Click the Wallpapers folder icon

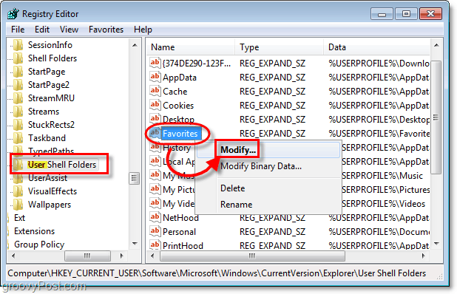tap(18, 205)
